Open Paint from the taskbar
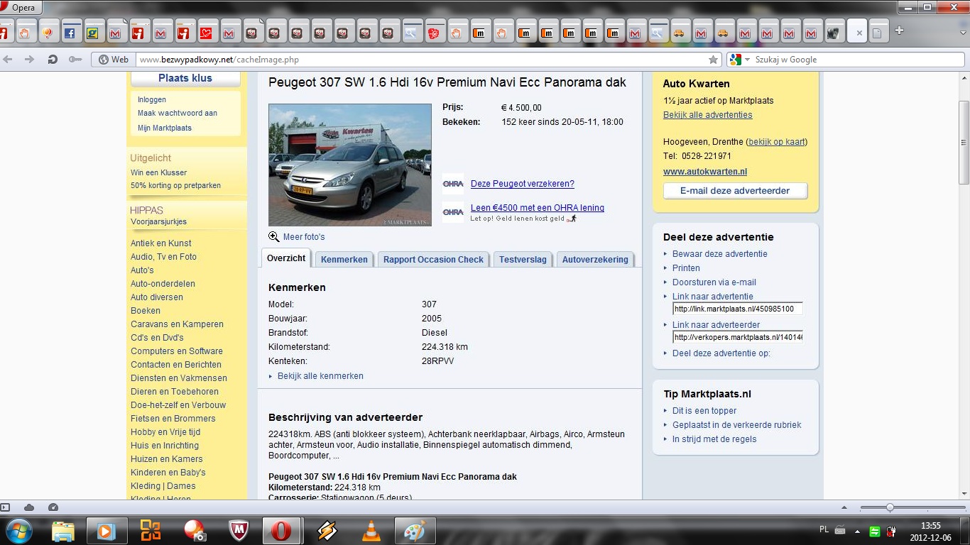Screen dimensions: 970x545 point(415,531)
